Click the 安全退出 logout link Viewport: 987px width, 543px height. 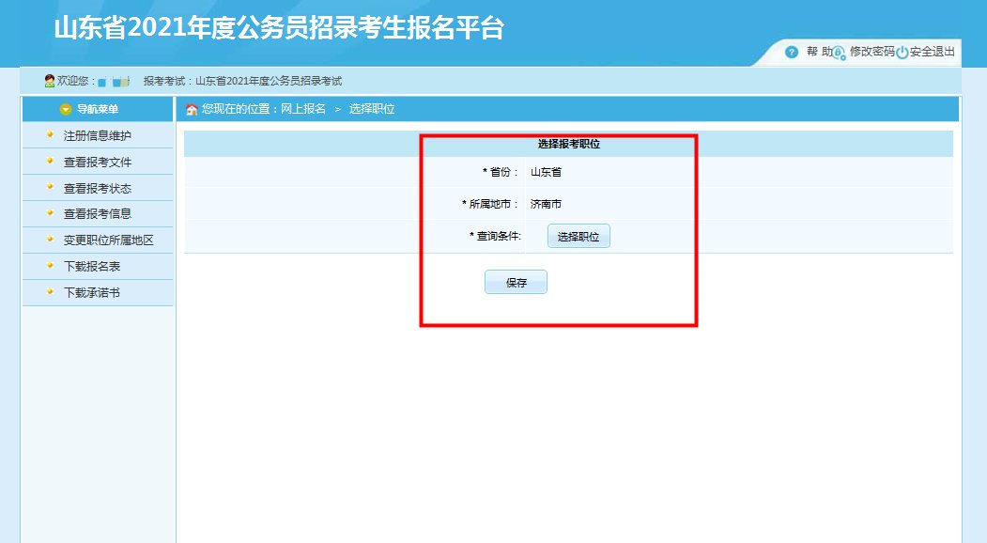(932, 53)
